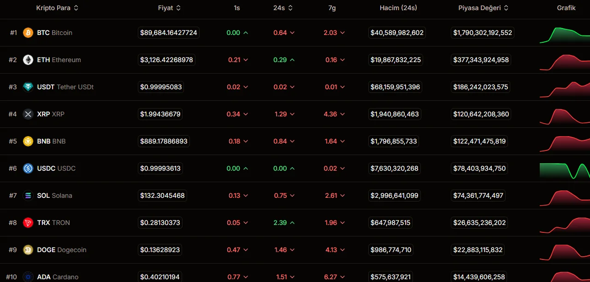Click the BNB coin icon
Image resolution: width=590 pixels, height=282 pixels.
click(x=28, y=141)
